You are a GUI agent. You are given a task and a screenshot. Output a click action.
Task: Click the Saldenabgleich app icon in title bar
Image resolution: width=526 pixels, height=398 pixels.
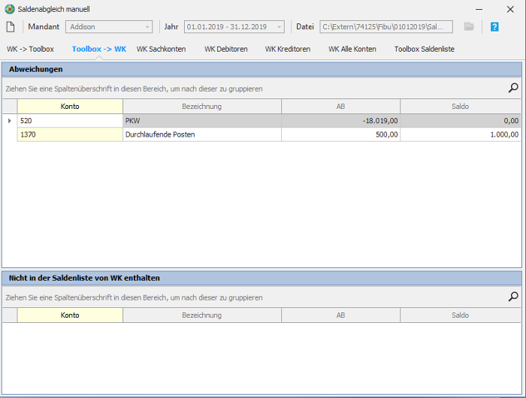click(x=10, y=9)
